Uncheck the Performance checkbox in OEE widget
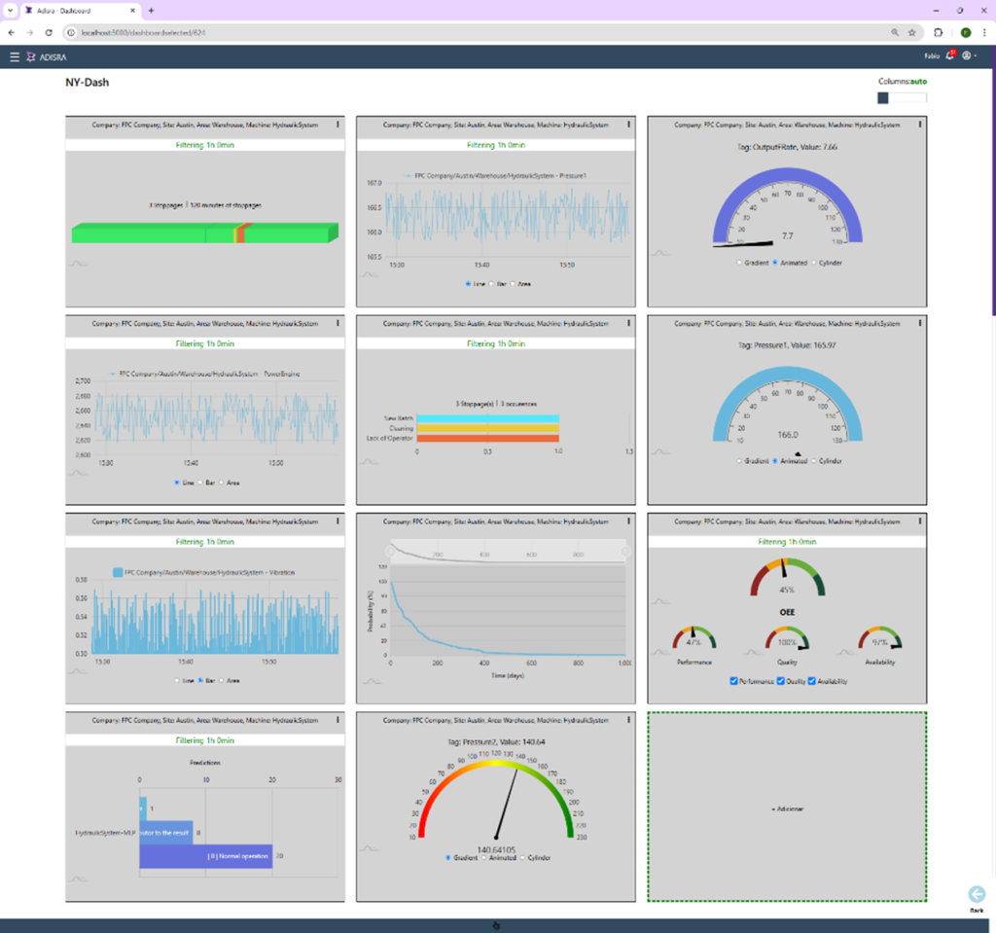Image resolution: width=996 pixels, height=933 pixels. point(734,681)
